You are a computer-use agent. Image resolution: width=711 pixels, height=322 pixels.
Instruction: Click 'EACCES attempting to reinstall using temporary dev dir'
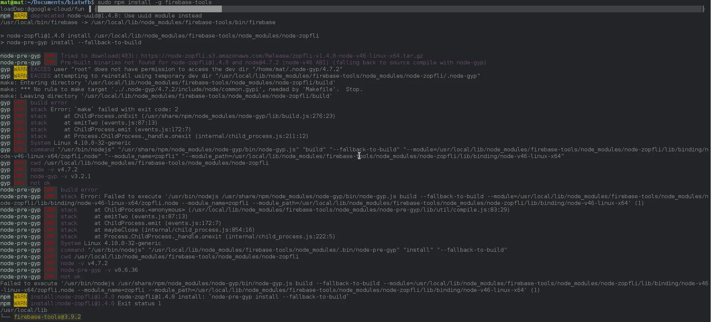pos(121,76)
